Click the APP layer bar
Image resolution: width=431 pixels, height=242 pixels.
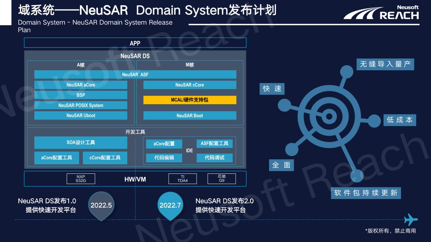[135, 43]
